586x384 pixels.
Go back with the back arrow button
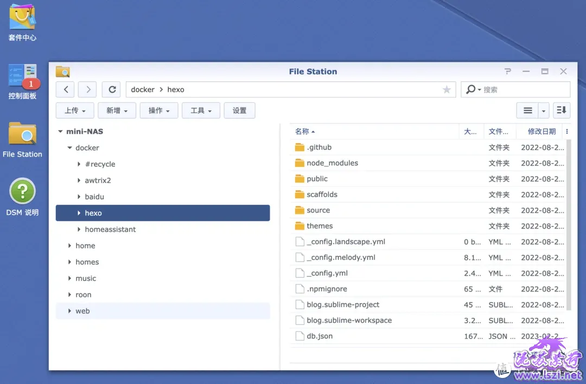[x=66, y=89]
